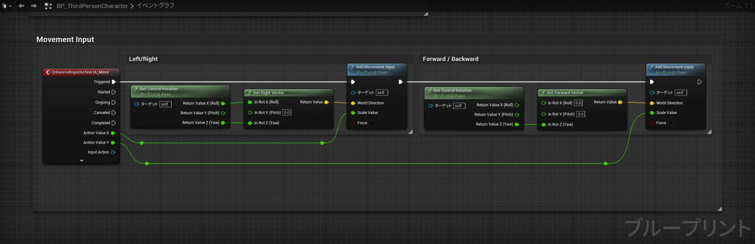Click In Rot Y (Pitch) field on Get Right Vector
755x244 pixels.
(287, 112)
